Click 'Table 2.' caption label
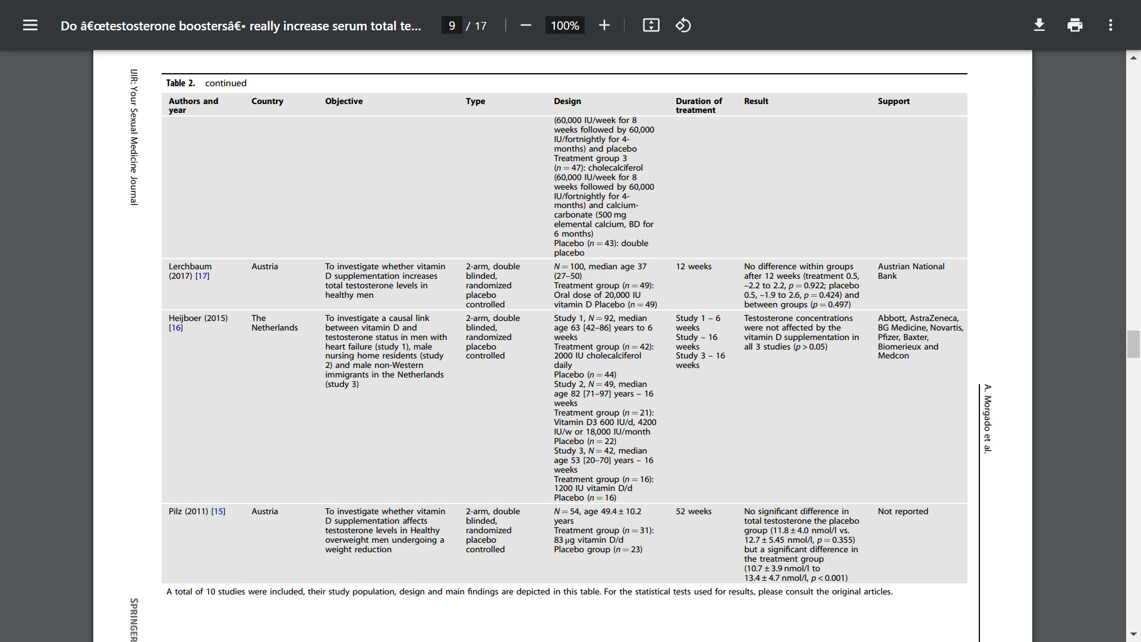The image size is (1141, 642). coord(180,83)
